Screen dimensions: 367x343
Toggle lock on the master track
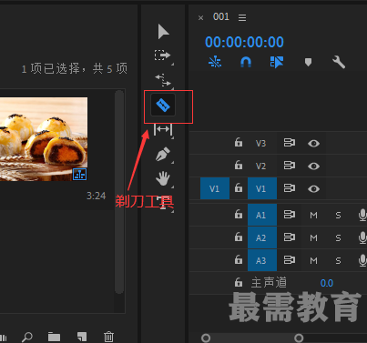click(239, 282)
